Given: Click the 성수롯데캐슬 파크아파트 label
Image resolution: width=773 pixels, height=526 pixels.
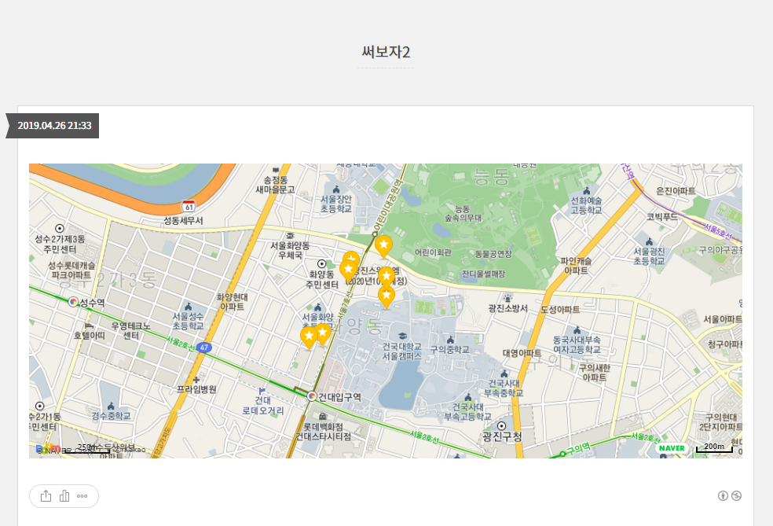Looking at the screenshot, I should click(71, 270).
